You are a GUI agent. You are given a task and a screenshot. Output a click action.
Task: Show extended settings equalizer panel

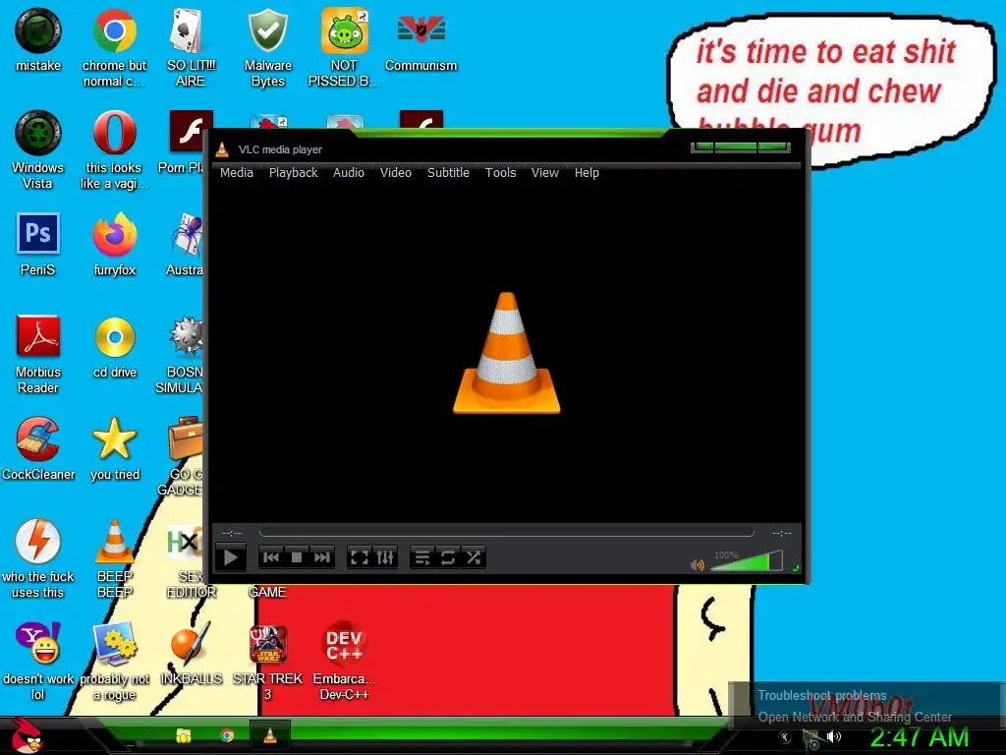[x=385, y=557]
